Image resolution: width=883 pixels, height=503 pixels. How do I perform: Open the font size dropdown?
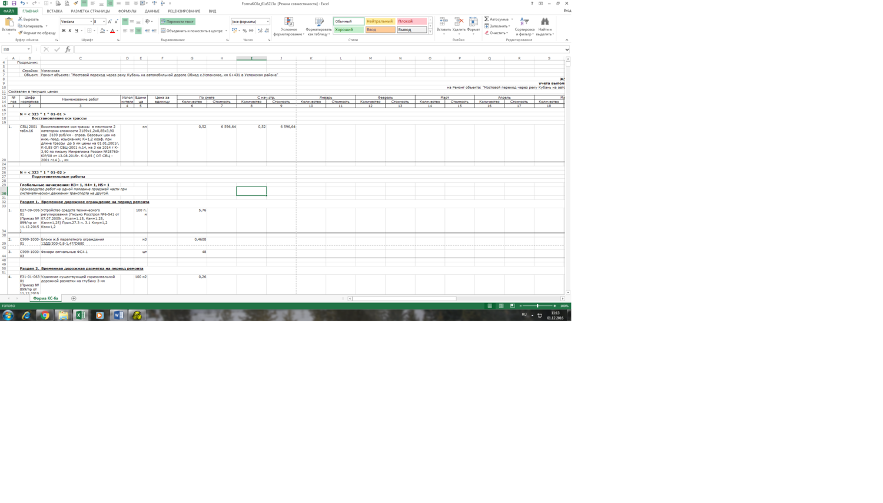(x=104, y=22)
